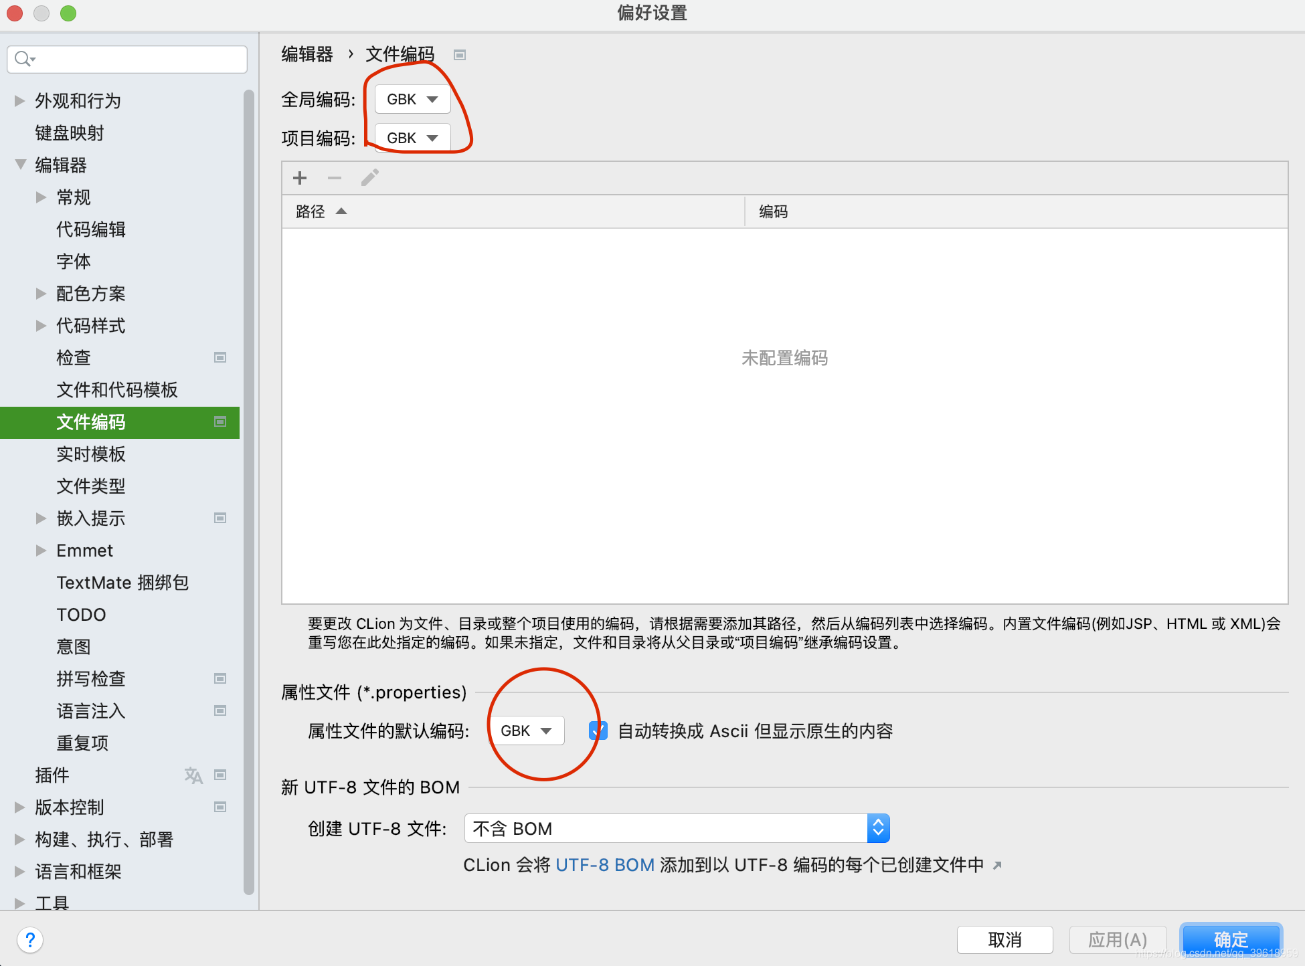1305x966 pixels.
Task: Open the 全局编码 GBK dropdown
Action: click(412, 100)
